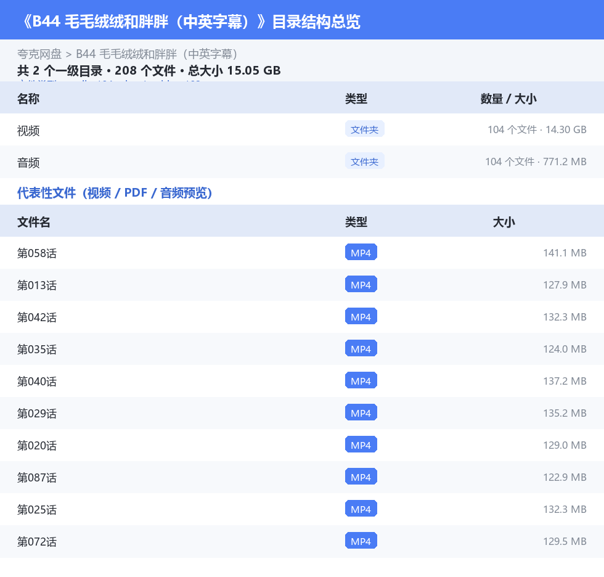Click the MP4 badge for 第035话

[361, 348]
